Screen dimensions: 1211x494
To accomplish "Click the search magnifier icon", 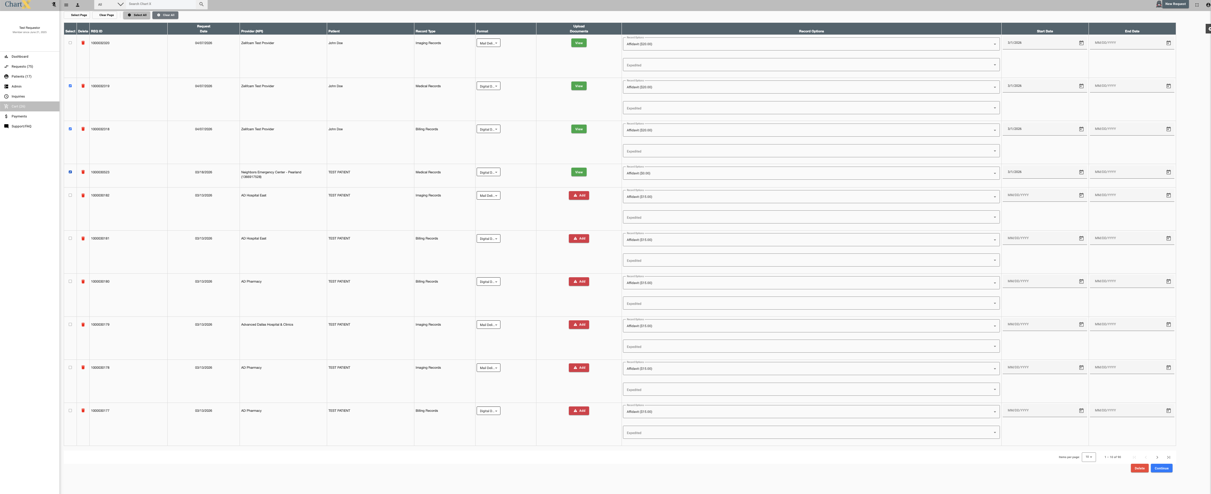I will (x=201, y=4).
